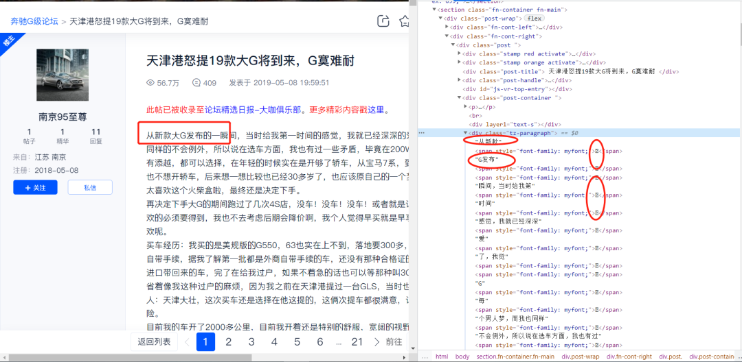Collapse the div post-wrap node

pos(441,19)
